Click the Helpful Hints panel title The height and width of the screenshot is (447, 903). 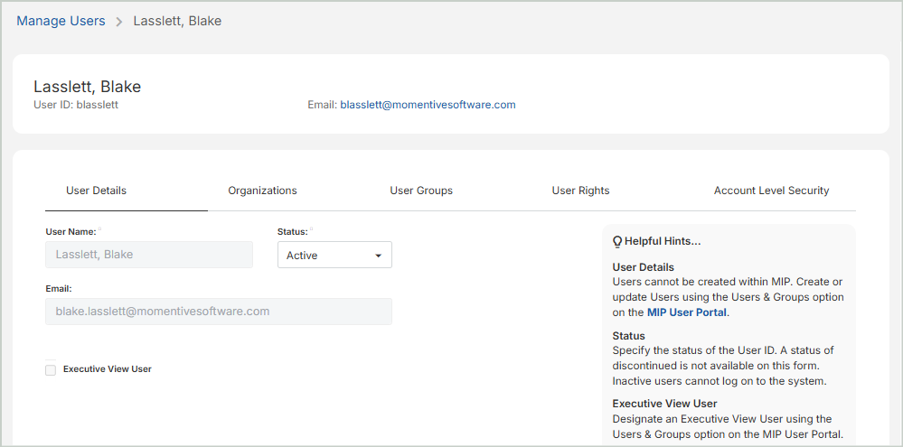coord(663,241)
